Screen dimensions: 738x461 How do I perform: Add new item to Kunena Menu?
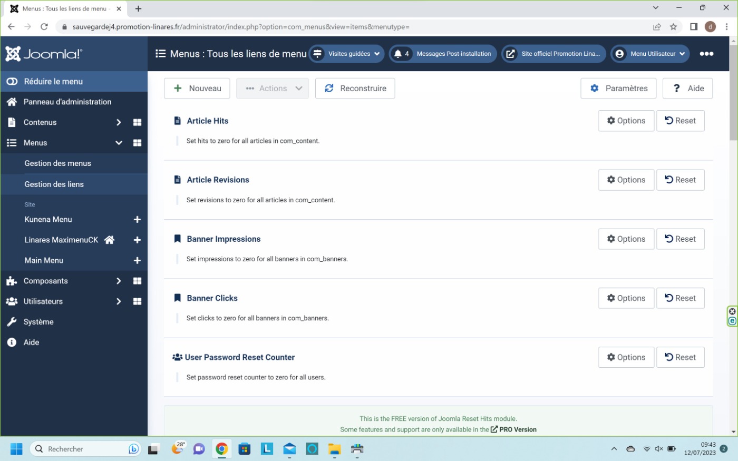pyautogui.click(x=137, y=219)
